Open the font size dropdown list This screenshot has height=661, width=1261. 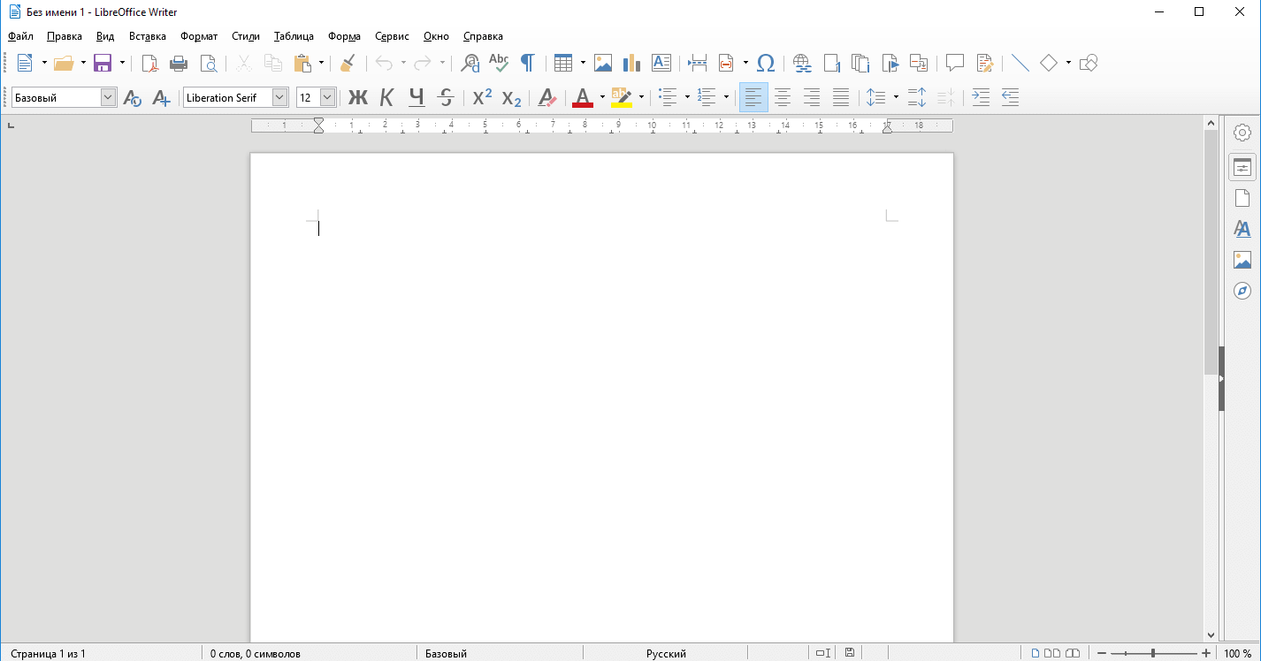[x=327, y=97]
